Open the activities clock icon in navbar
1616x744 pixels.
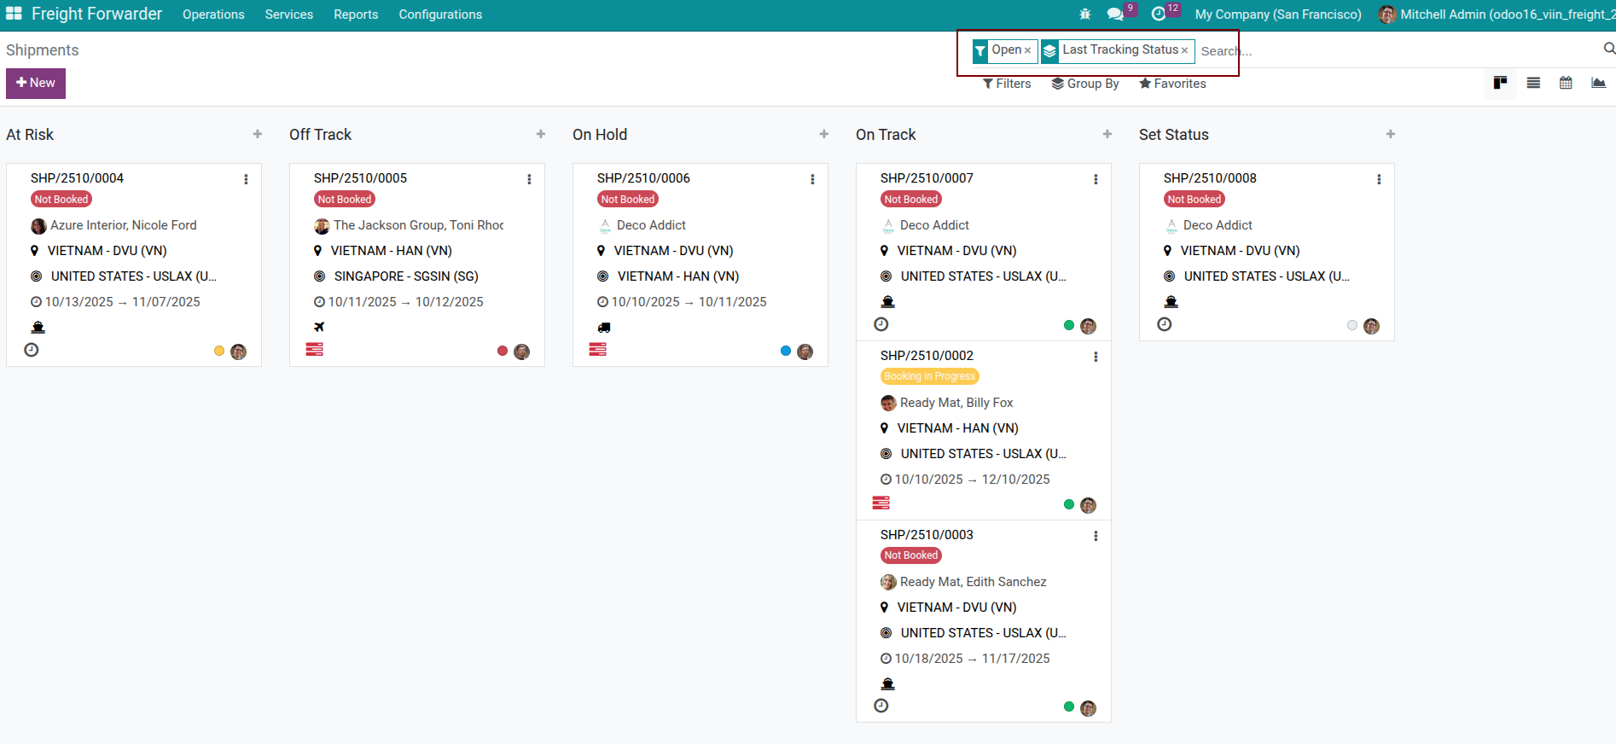[x=1158, y=15]
